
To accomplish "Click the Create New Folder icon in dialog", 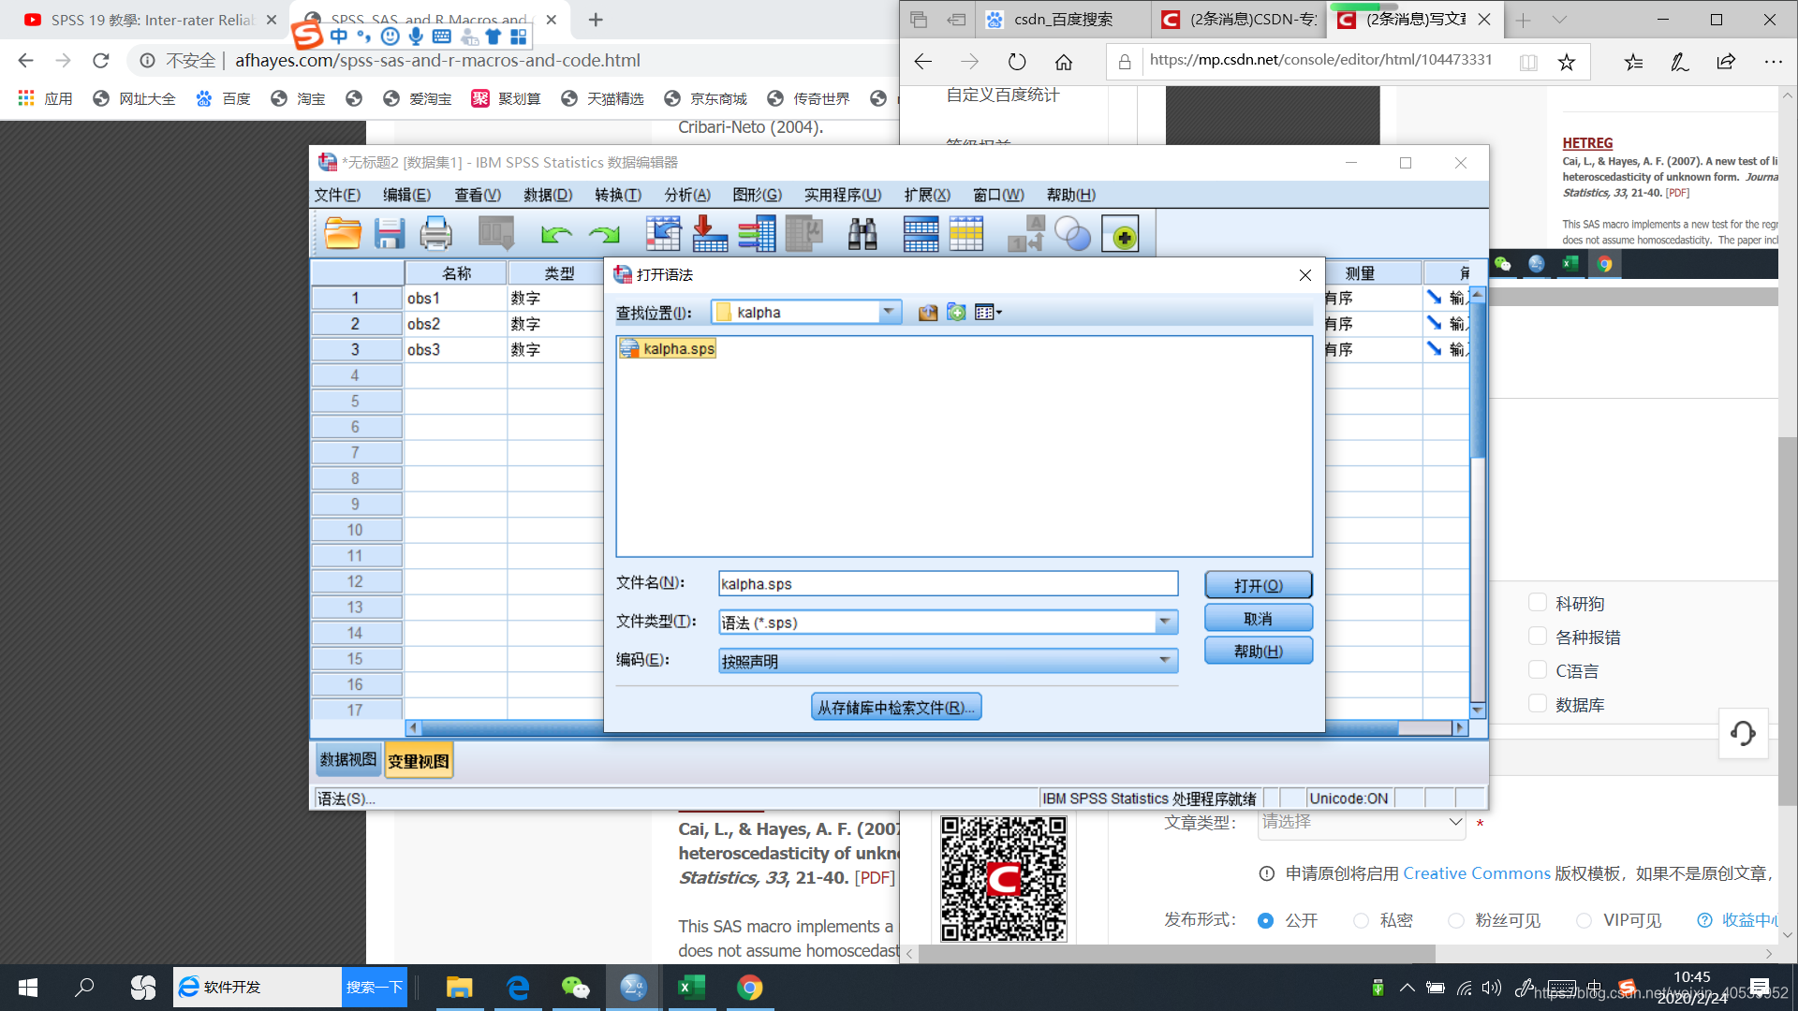I will (x=956, y=313).
